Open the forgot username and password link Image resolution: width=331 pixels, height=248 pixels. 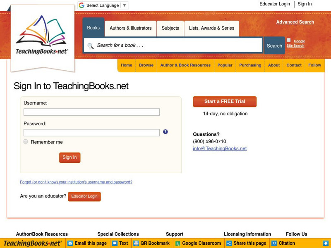(77, 182)
